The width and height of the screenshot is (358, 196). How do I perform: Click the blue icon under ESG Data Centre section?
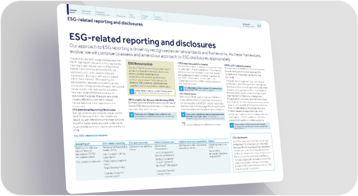coord(183,115)
